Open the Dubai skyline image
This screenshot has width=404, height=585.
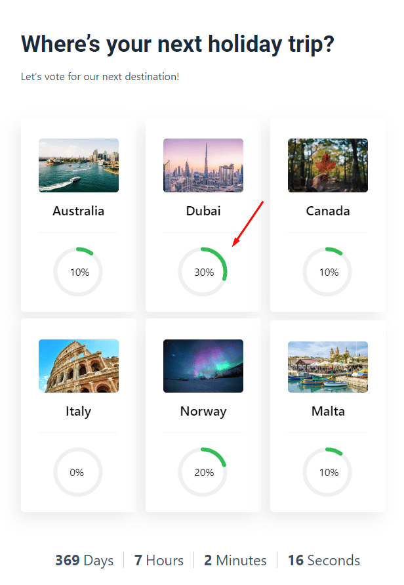point(203,165)
